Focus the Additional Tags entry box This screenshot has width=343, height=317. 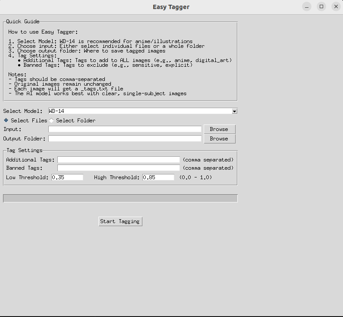click(119, 160)
